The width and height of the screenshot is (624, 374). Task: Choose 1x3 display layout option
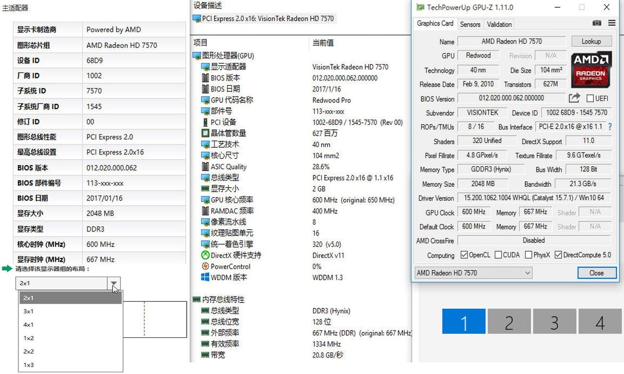coord(70,365)
